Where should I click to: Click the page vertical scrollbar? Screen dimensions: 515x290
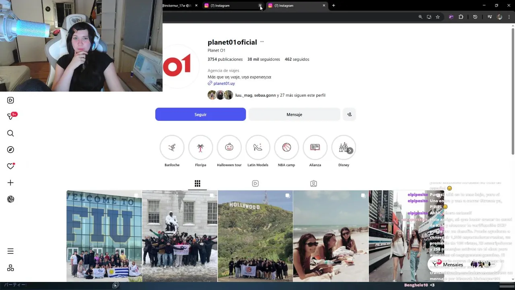click(x=513, y=91)
